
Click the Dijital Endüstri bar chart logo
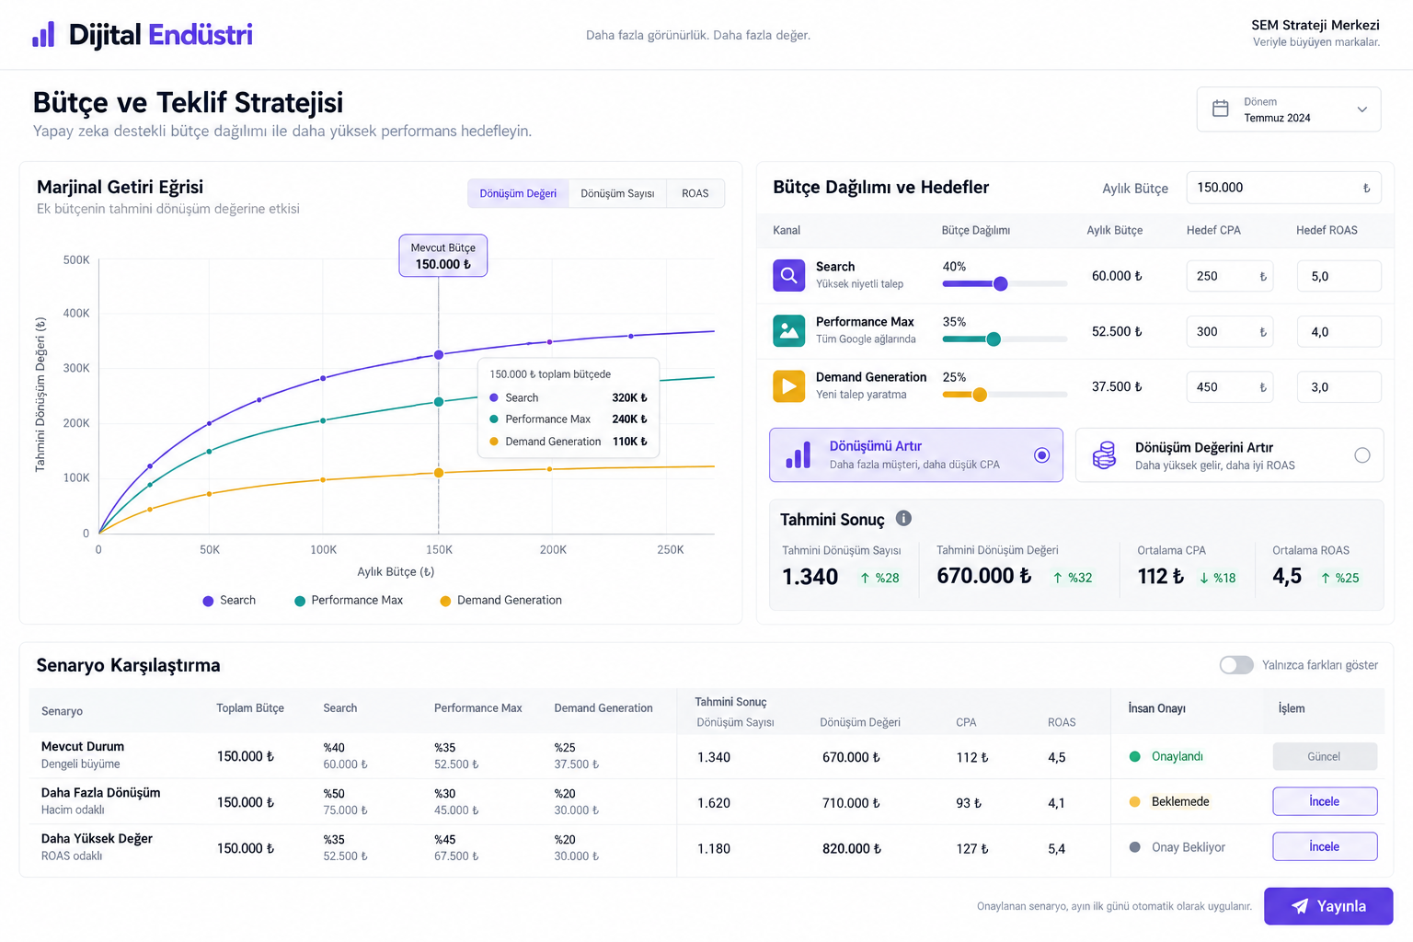43,35
